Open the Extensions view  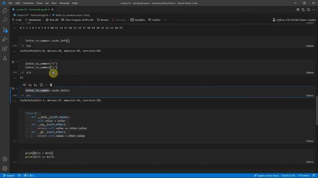click(4, 48)
